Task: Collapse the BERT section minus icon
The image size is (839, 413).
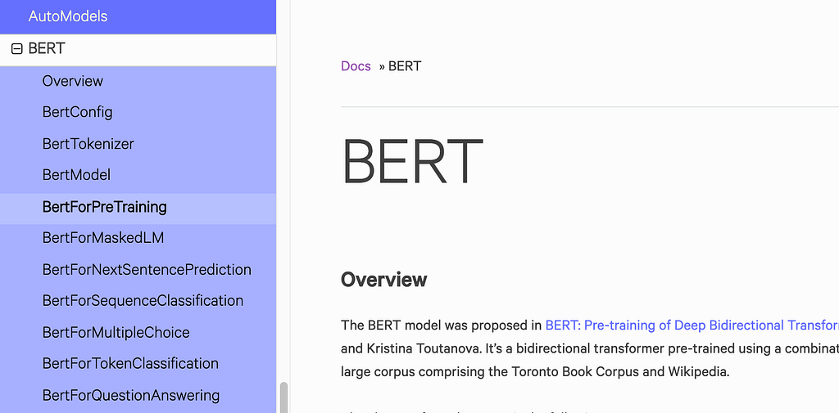Action: click(16, 49)
